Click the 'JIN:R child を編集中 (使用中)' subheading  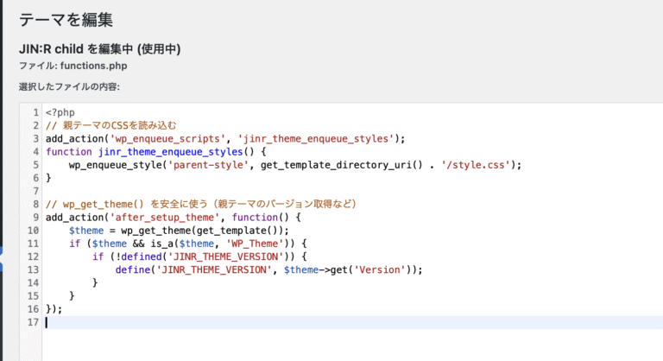[x=100, y=49]
